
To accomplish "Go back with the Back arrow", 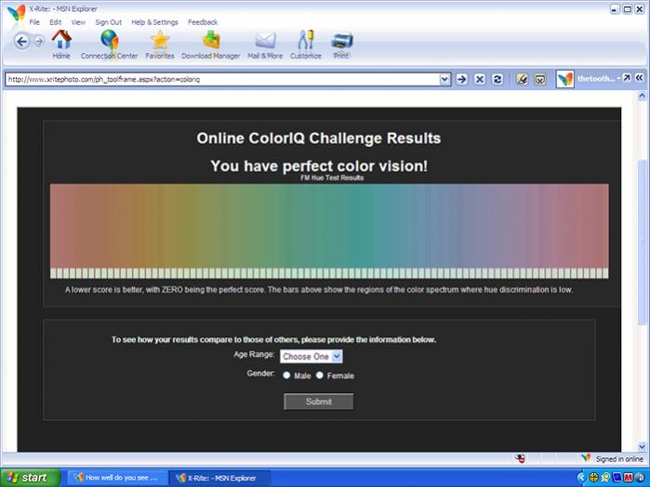I will pos(22,42).
